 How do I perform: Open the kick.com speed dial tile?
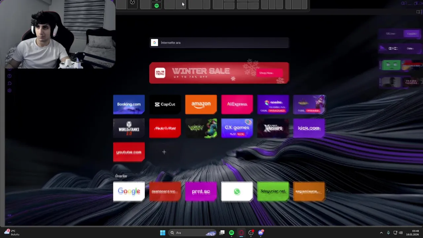coord(309,128)
